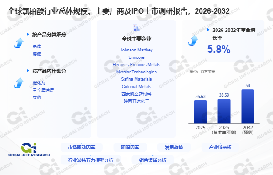Click the triangle bullet before 按产品应用细分

28,71
